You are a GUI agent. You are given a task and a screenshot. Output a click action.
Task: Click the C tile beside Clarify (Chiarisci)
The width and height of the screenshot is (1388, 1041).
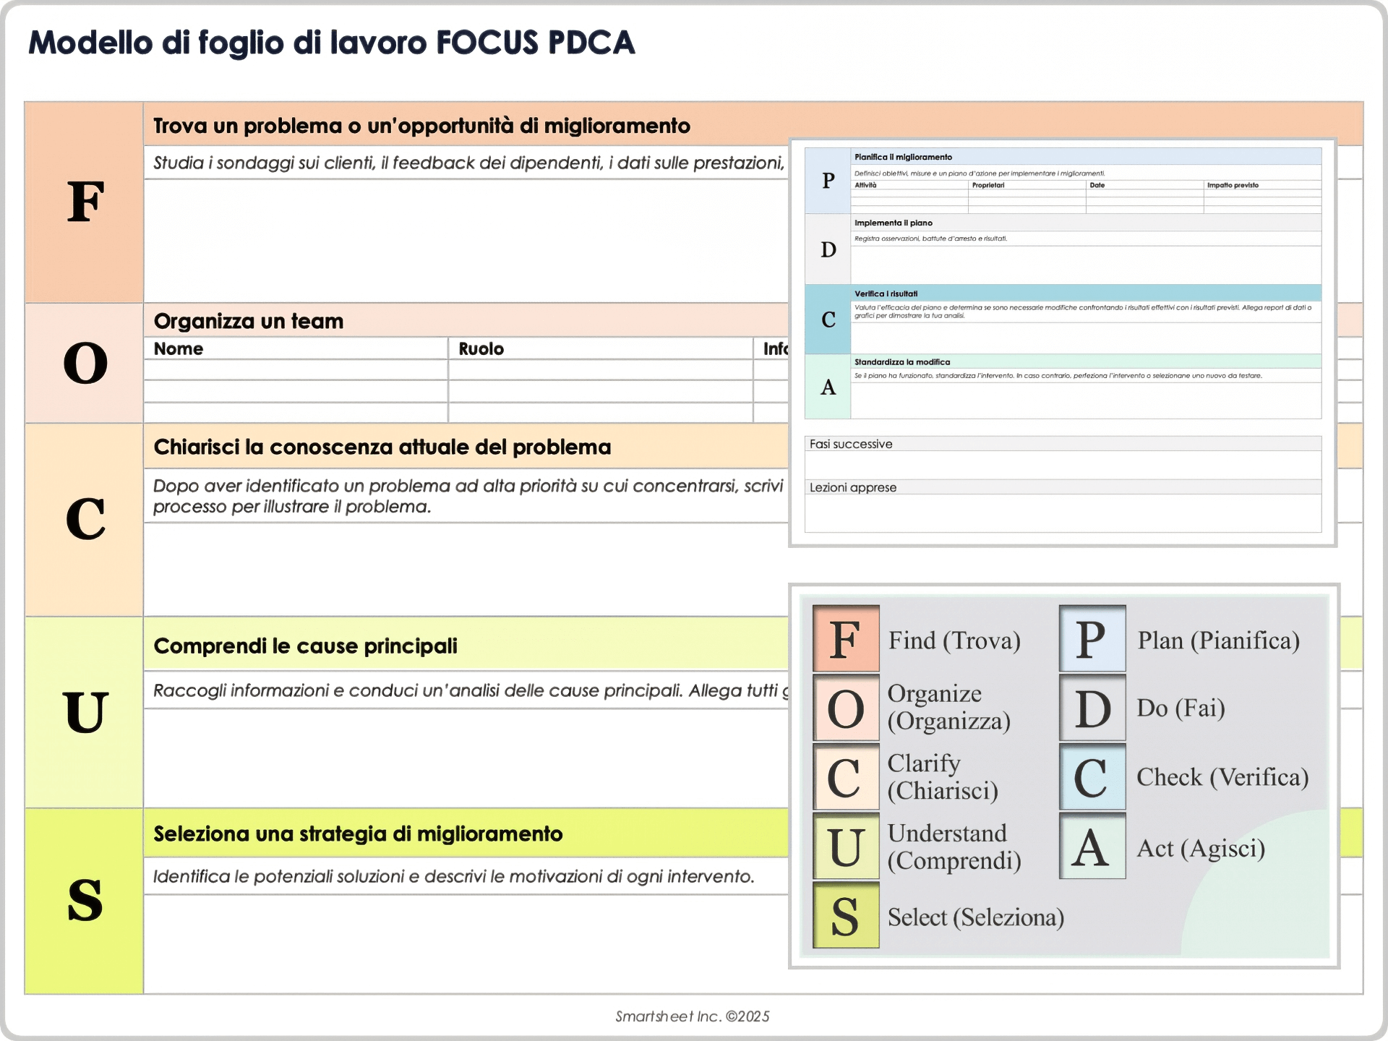point(846,777)
